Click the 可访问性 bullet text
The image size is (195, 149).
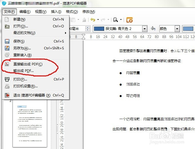[x=133, y=96]
